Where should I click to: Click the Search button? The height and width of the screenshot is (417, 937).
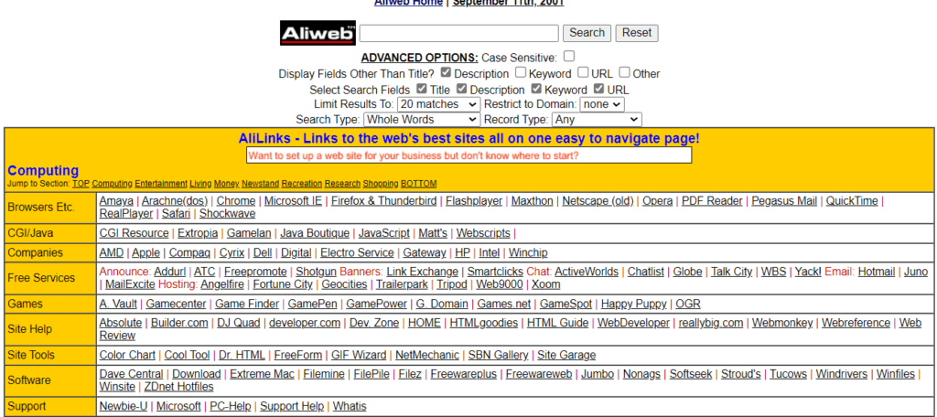point(587,33)
